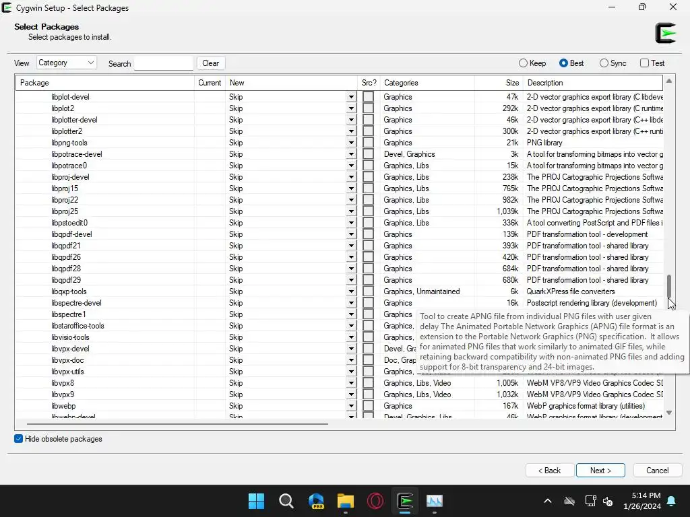The height and width of the screenshot is (517, 690).
Task: Open the Windows Start menu
Action: (x=256, y=501)
